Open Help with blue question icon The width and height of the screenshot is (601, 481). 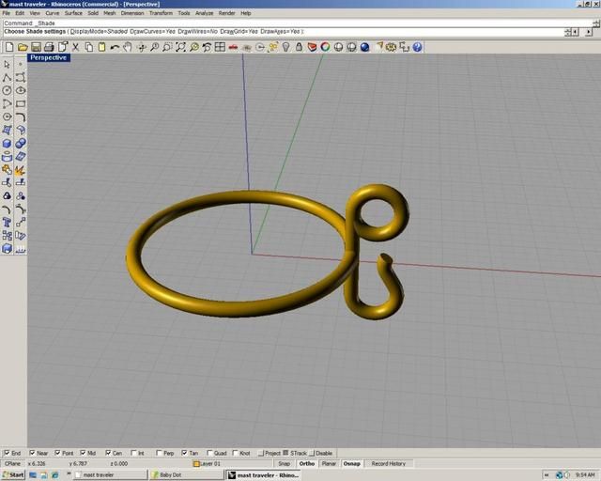pos(417,47)
